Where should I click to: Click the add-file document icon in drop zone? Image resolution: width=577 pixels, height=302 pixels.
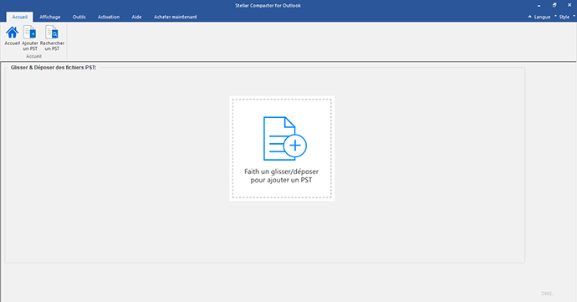pyautogui.click(x=285, y=139)
